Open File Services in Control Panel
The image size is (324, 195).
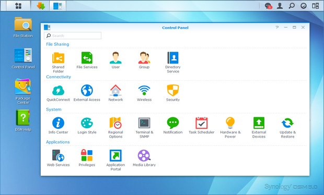pyautogui.click(x=87, y=60)
